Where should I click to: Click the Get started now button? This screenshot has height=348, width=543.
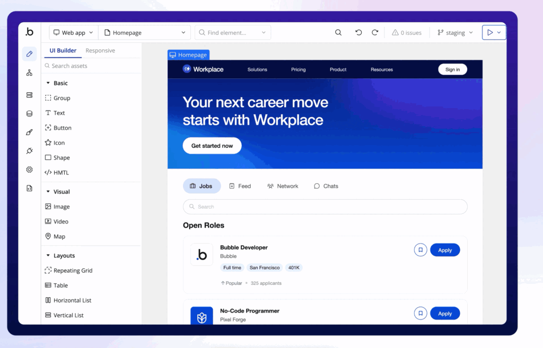[x=212, y=146]
